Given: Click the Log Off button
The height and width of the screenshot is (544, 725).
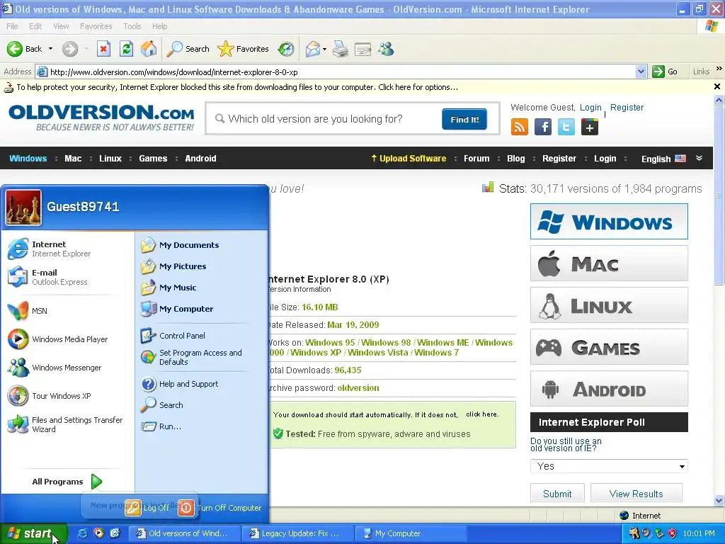Looking at the screenshot, I should [x=147, y=508].
